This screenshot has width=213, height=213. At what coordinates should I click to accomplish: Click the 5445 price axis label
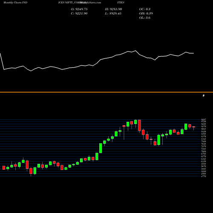204,169
